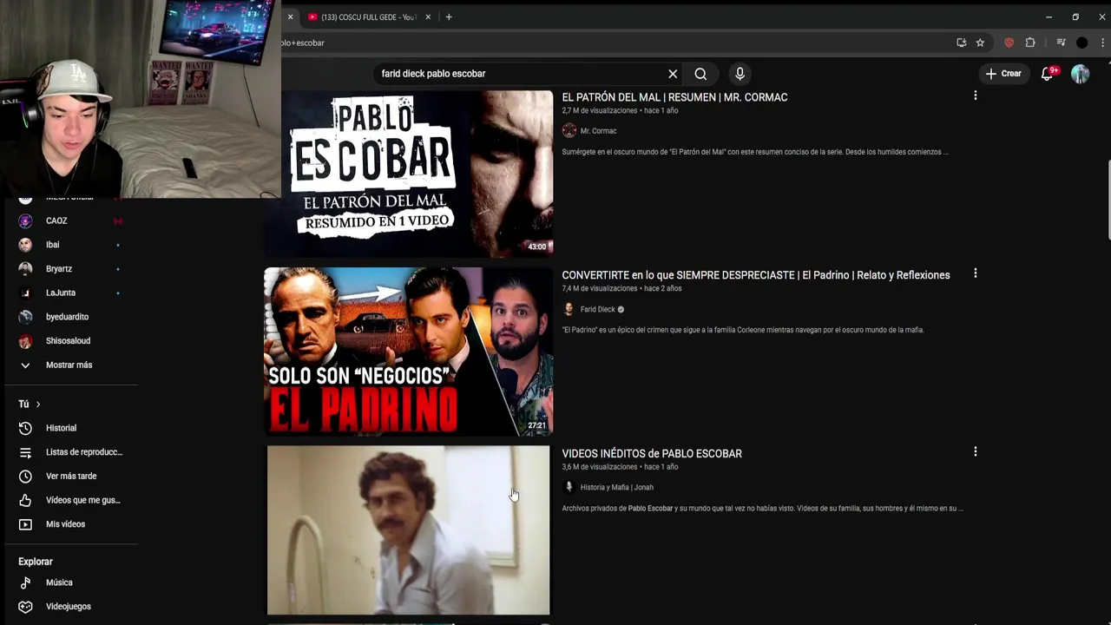Open the red shield extension icon

click(x=1009, y=43)
